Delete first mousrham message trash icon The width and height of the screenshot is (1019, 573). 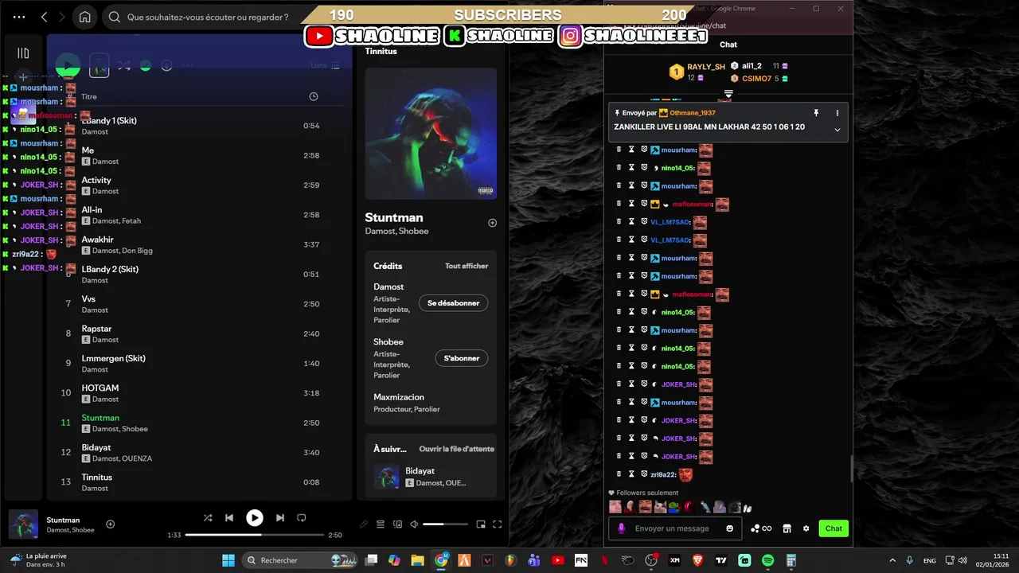[x=619, y=150]
